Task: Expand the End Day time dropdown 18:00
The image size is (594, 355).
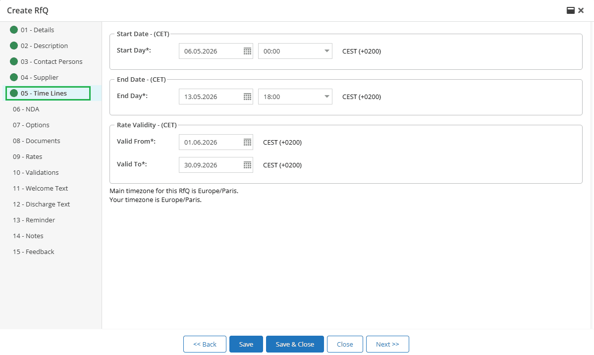Action: tap(326, 97)
